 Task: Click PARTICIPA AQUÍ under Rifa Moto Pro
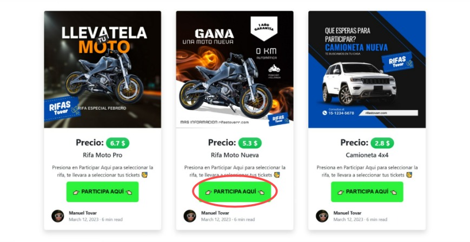click(x=103, y=192)
